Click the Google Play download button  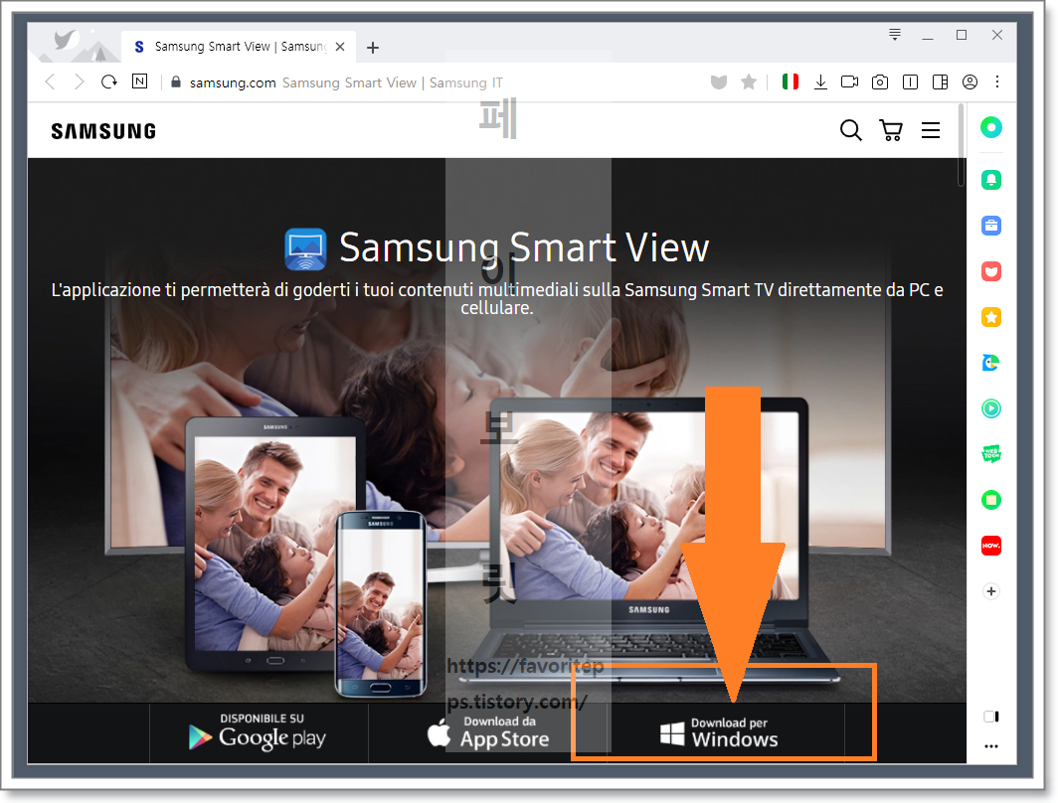[259, 732]
